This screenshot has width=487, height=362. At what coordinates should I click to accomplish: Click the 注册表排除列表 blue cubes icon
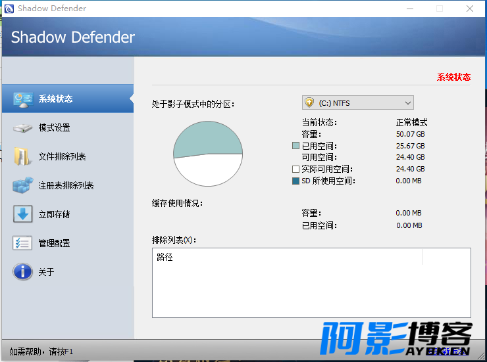click(x=23, y=185)
